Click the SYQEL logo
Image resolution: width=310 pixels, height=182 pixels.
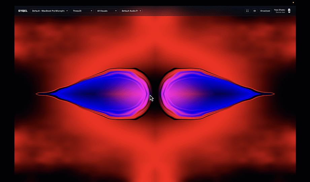23,11
